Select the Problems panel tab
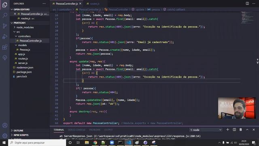The height and width of the screenshot is (146, 259). click(95, 130)
